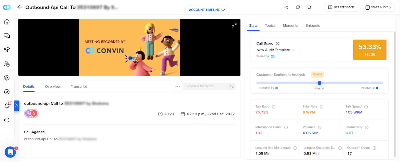
Task: Open notifications bell with badge
Action: (x=7, y=105)
